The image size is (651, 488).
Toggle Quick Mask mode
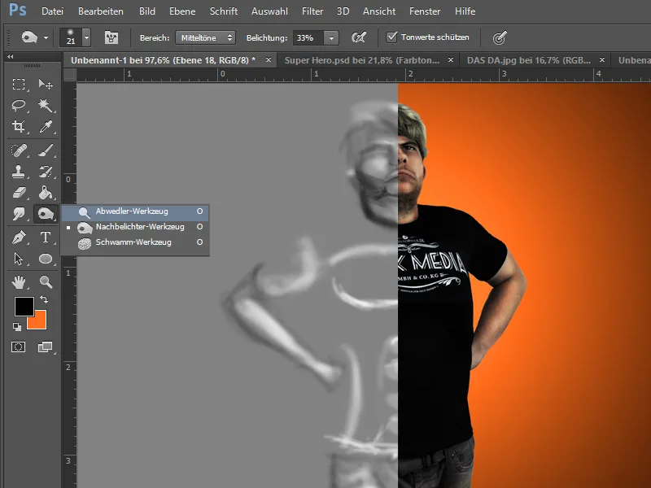coord(18,346)
